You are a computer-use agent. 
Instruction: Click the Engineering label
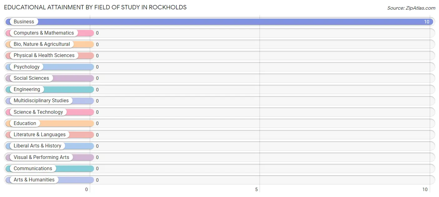(x=27, y=89)
